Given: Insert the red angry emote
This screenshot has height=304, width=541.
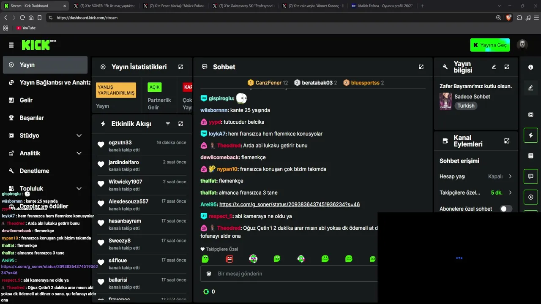Looking at the screenshot, I should point(229,259).
